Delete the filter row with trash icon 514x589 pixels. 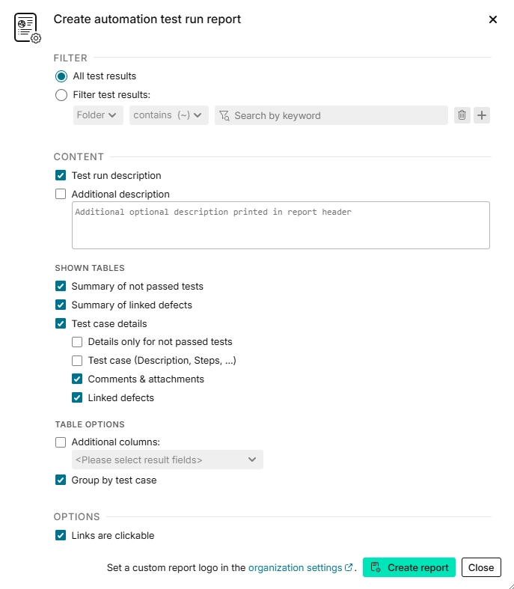(x=462, y=115)
